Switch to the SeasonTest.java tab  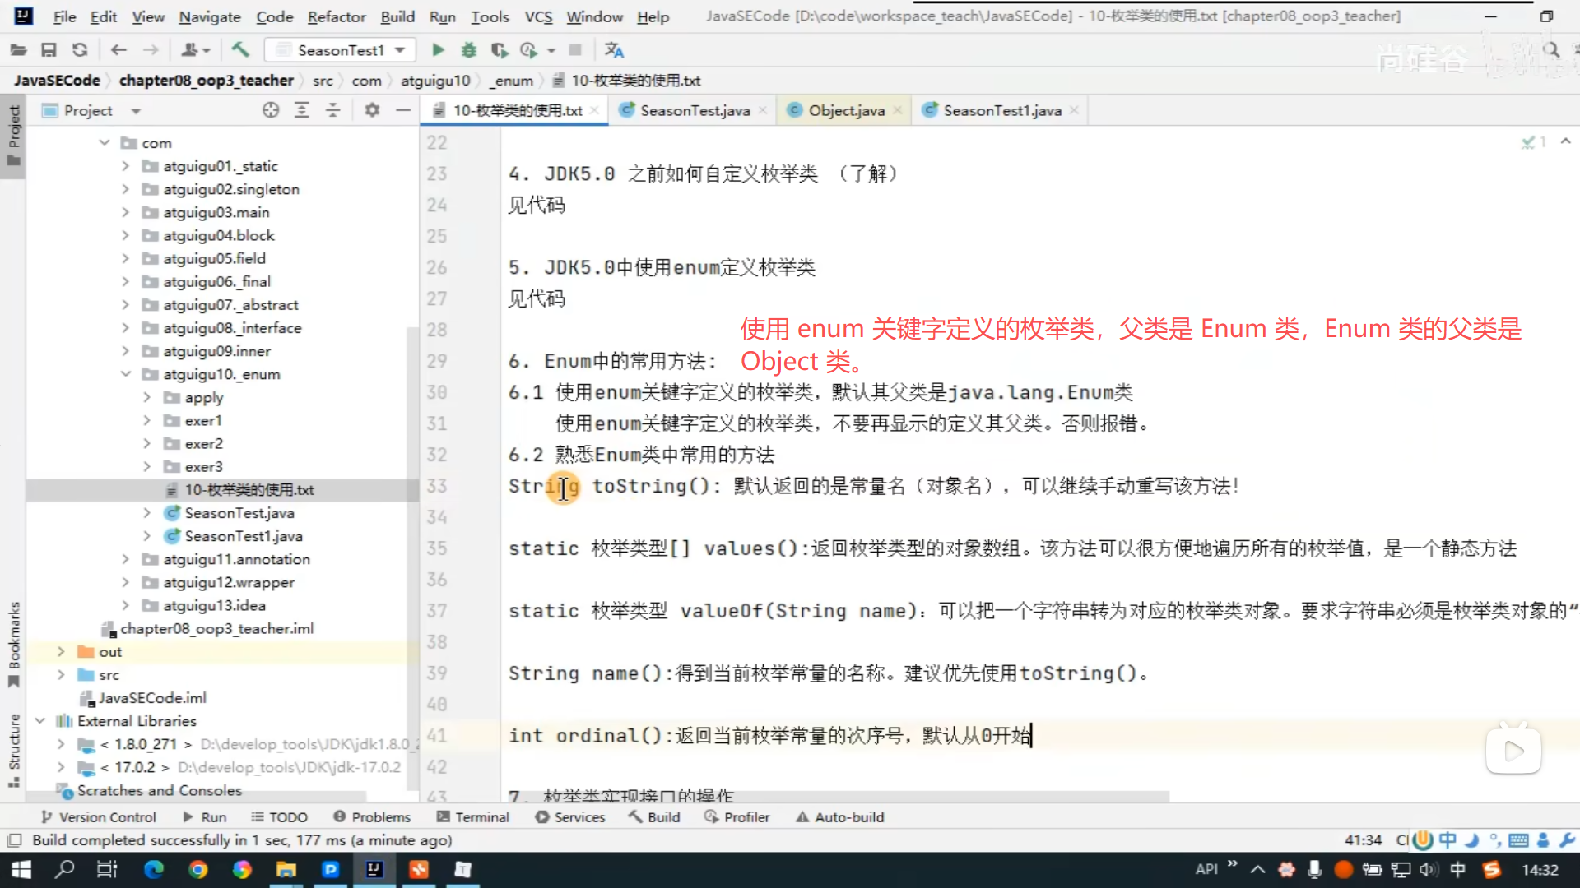point(694,110)
